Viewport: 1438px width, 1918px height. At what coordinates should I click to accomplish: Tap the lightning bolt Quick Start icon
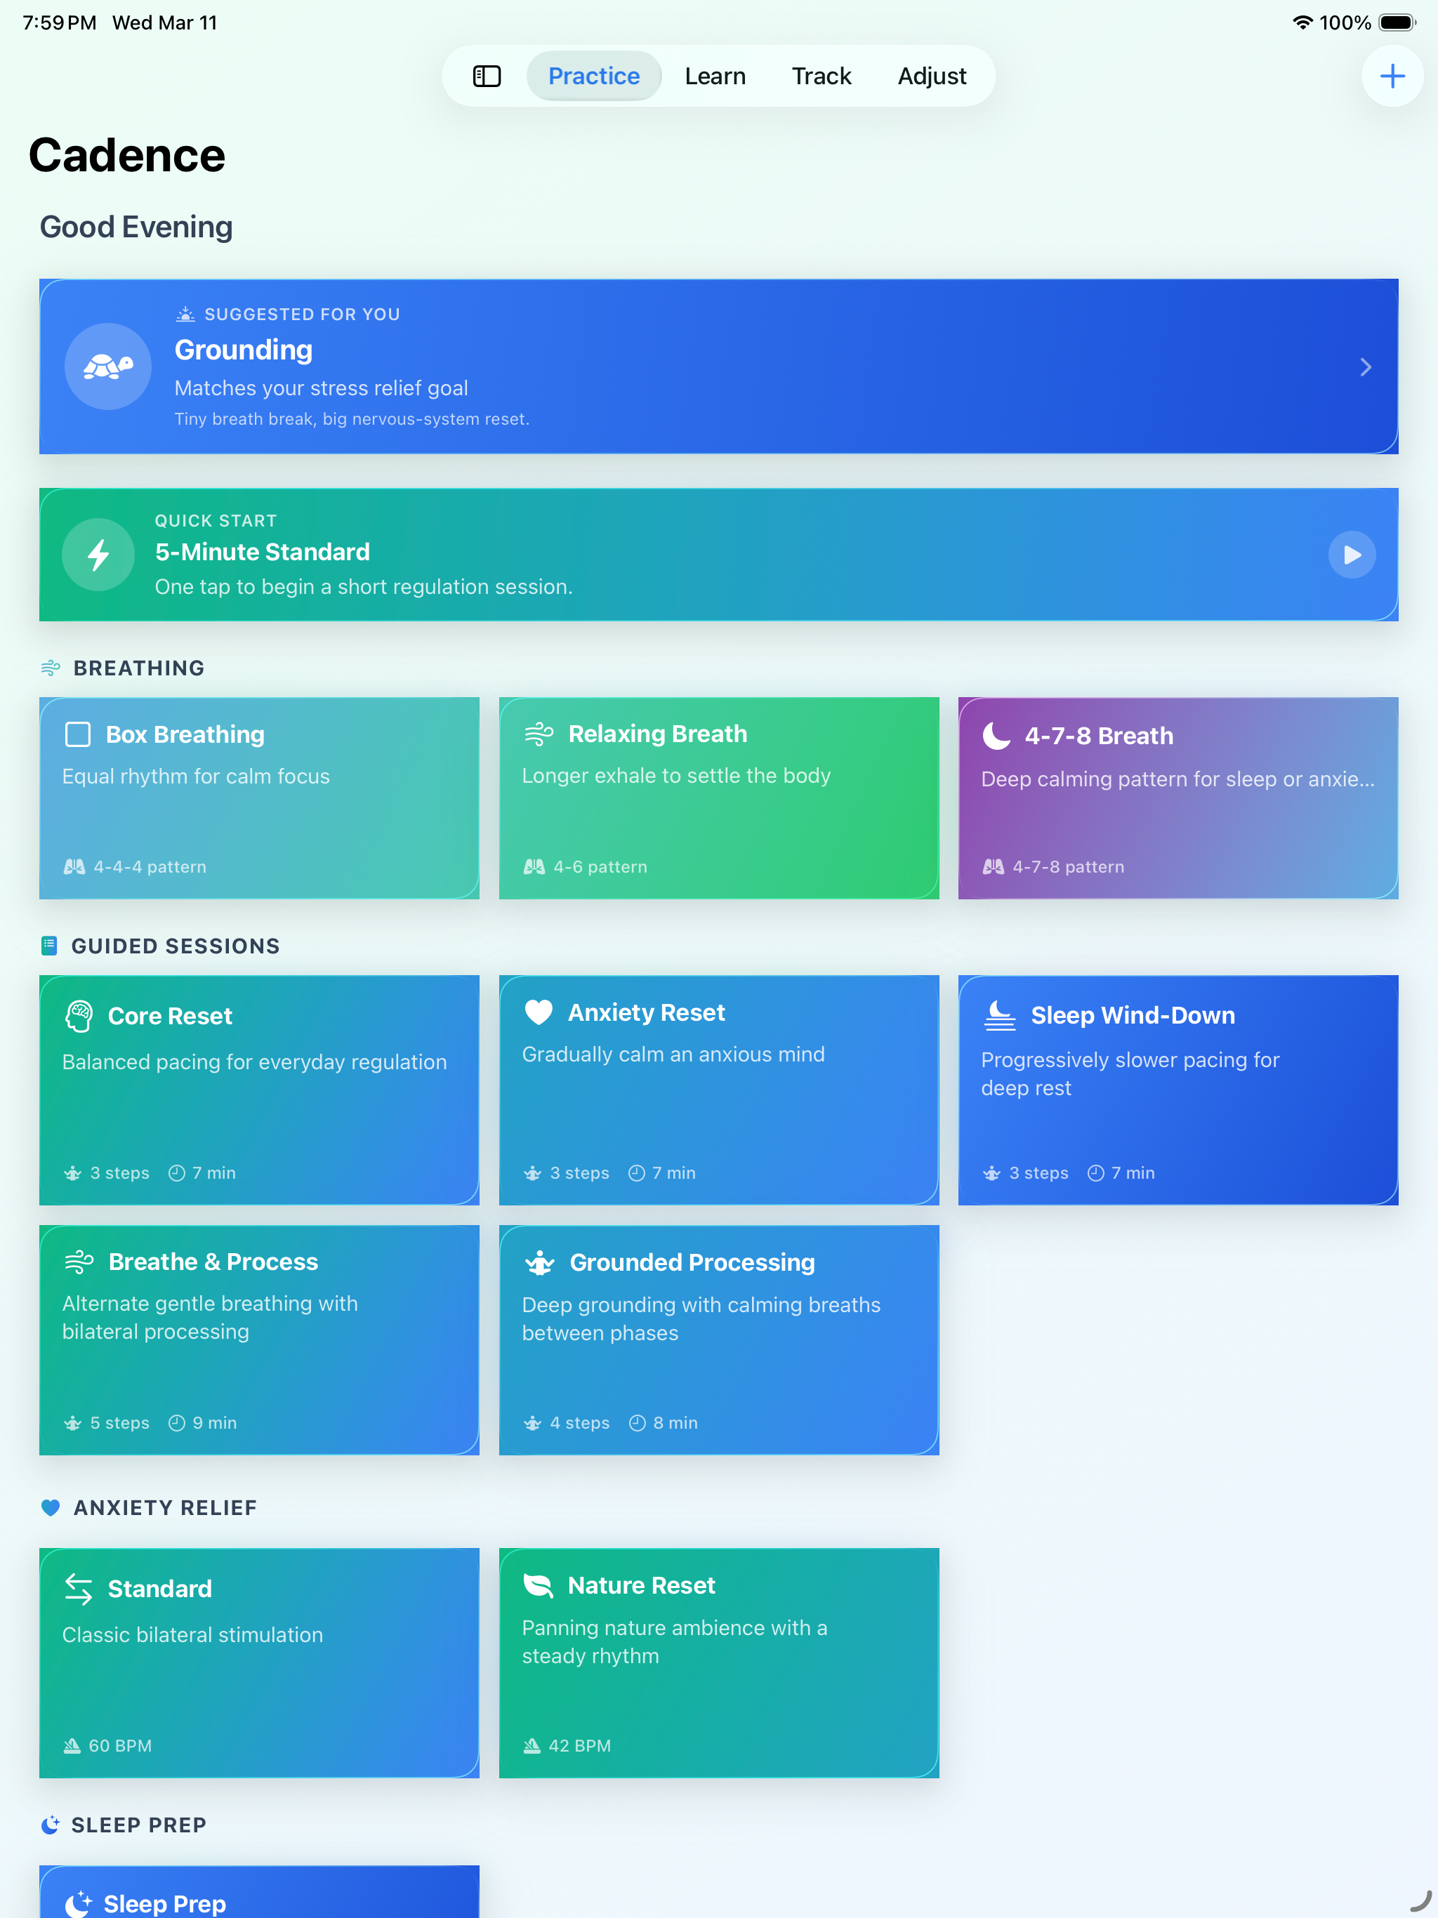[98, 555]
